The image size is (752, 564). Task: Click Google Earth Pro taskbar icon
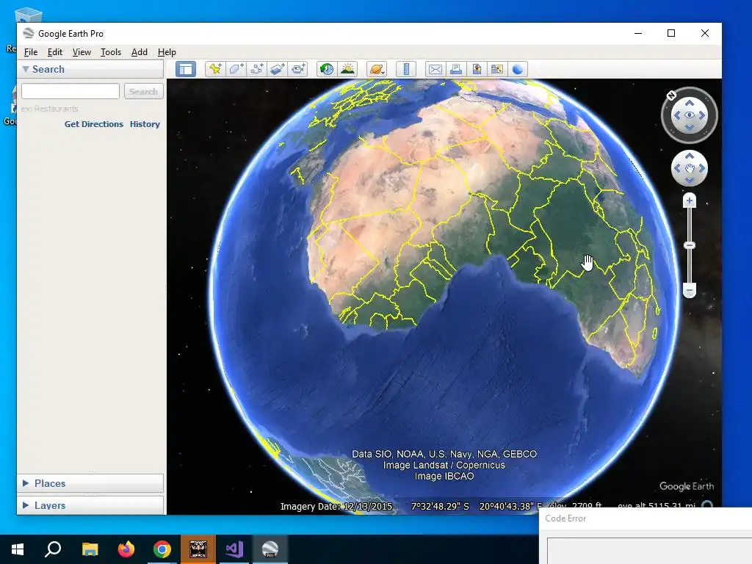click(270, 549)
